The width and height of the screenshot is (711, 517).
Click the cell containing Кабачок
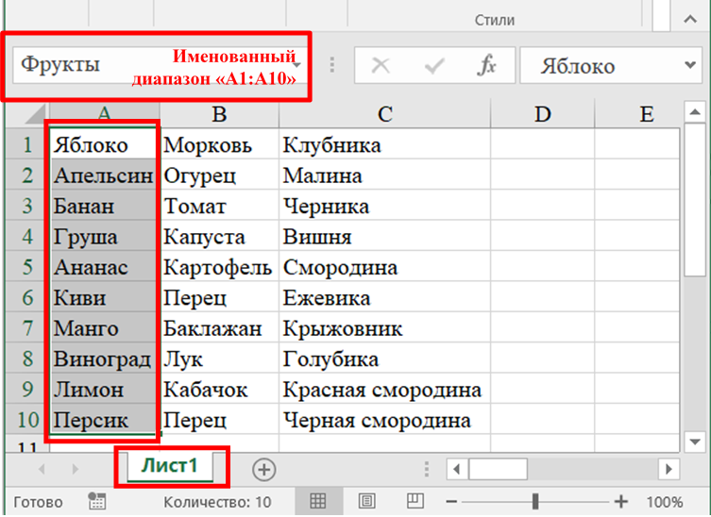pyautogui.click(x=220, y=389)
